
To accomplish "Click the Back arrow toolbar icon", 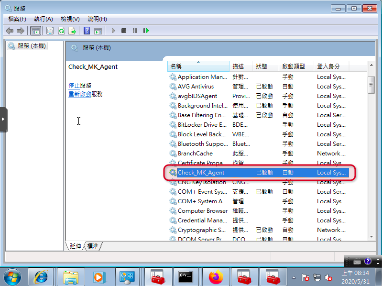I will pos(10,31).
